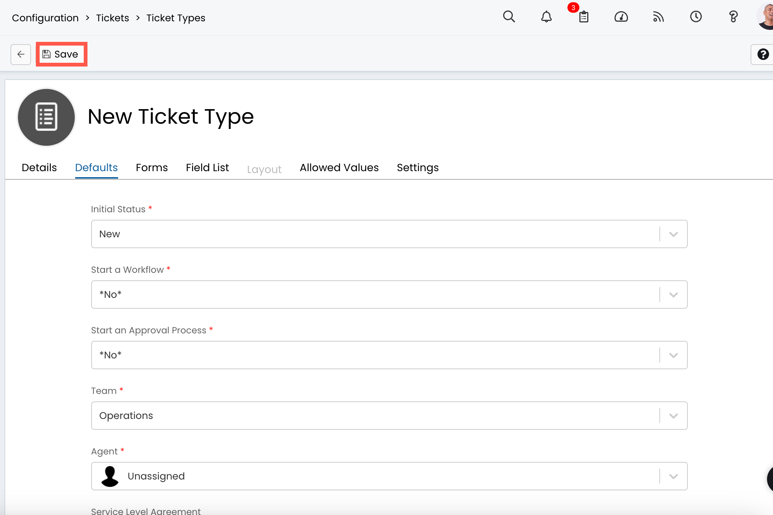This screenshot has height=515, width=773.
Task: Click the back arrow button
Action: coord(21,54)
